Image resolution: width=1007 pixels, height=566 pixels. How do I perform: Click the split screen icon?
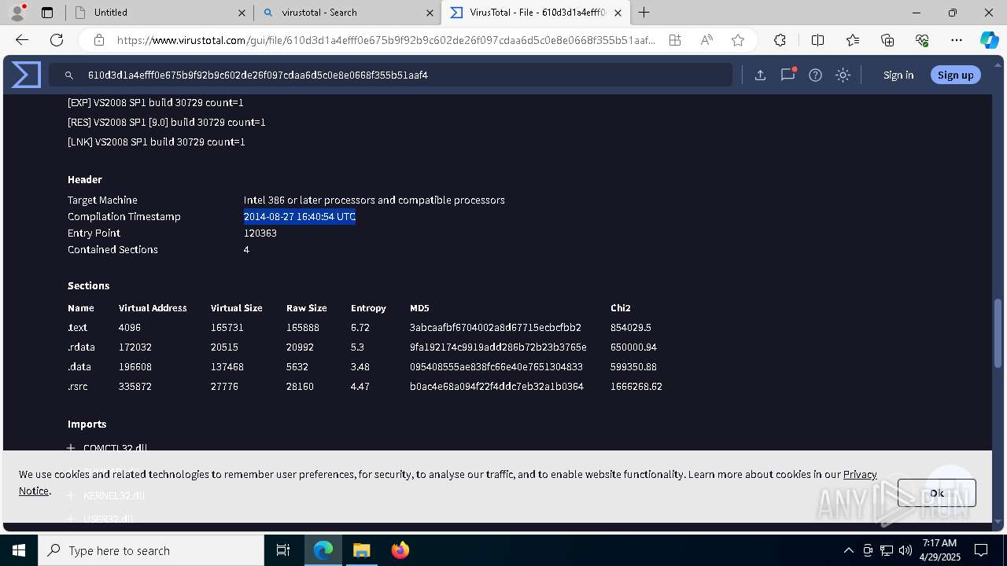[x=817, y=40]
